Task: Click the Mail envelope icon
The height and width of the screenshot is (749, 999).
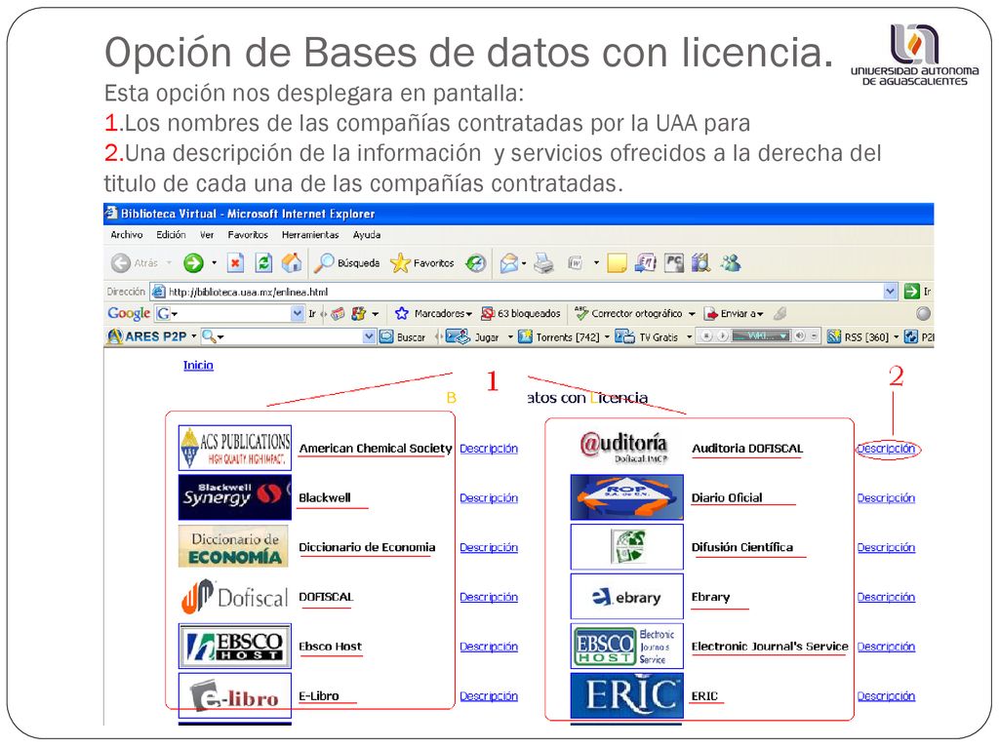Action: [x=509, y=262]
